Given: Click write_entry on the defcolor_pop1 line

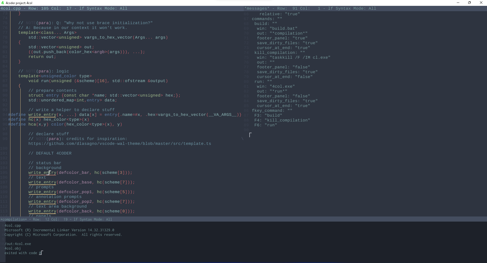Looking at the screenshot, I should 42,192.
